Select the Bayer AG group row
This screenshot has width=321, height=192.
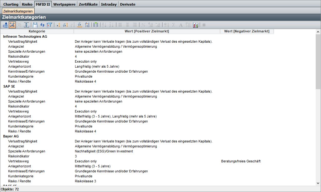tap(11, 136)
